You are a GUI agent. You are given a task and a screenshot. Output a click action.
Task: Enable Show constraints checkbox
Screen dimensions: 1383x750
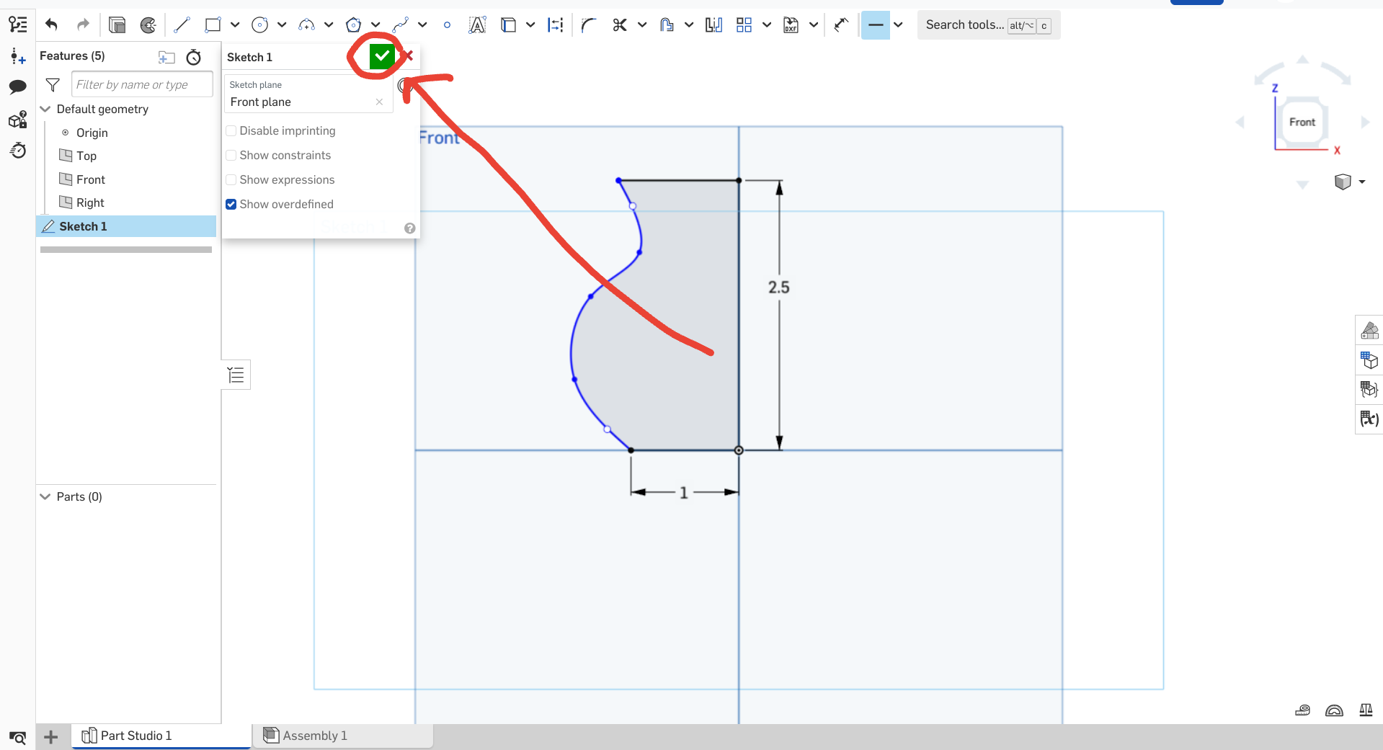pyautogui.click(x=231, y=156)
